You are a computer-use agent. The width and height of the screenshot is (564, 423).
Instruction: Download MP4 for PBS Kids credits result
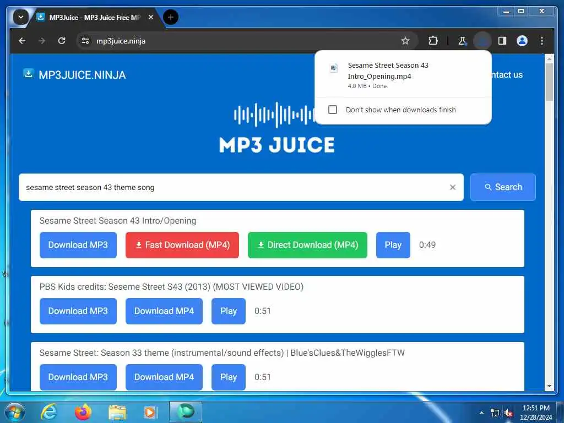point(164,311)
